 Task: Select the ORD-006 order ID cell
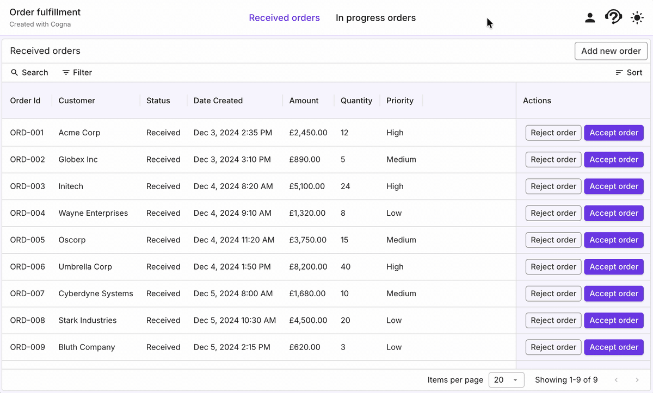(x=28, y=267)
